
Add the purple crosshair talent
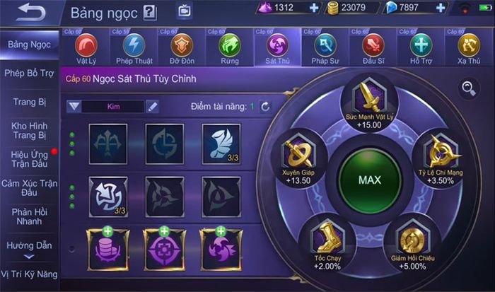[165, 250]
